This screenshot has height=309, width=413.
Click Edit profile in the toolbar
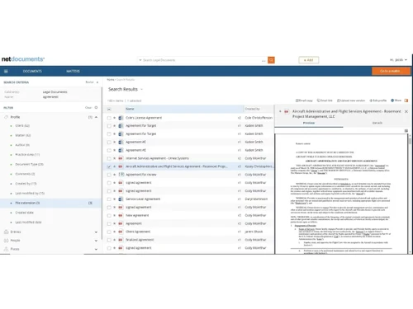tap(378, 101)
